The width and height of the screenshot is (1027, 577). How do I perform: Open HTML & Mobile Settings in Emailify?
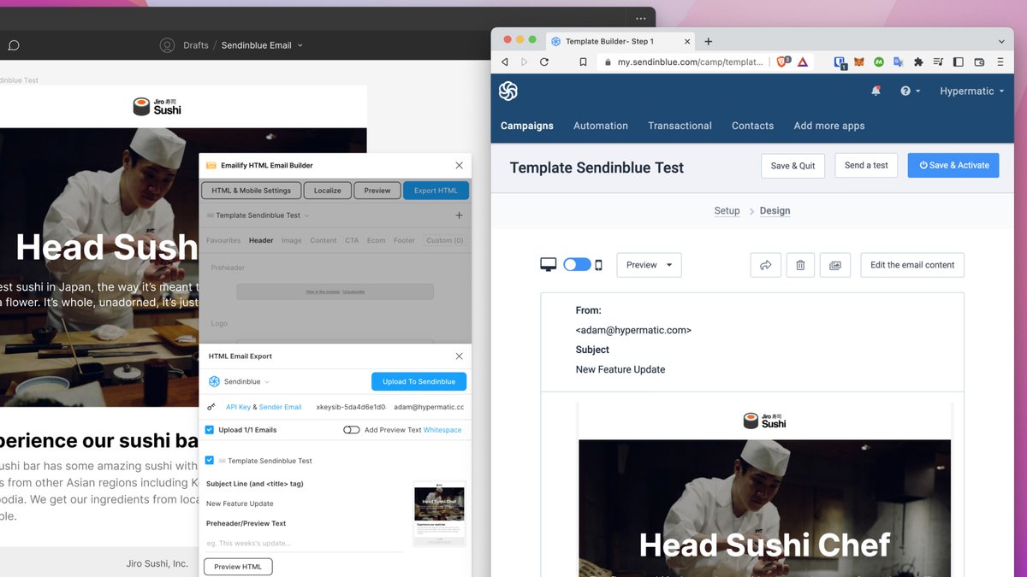pos(251,191)
